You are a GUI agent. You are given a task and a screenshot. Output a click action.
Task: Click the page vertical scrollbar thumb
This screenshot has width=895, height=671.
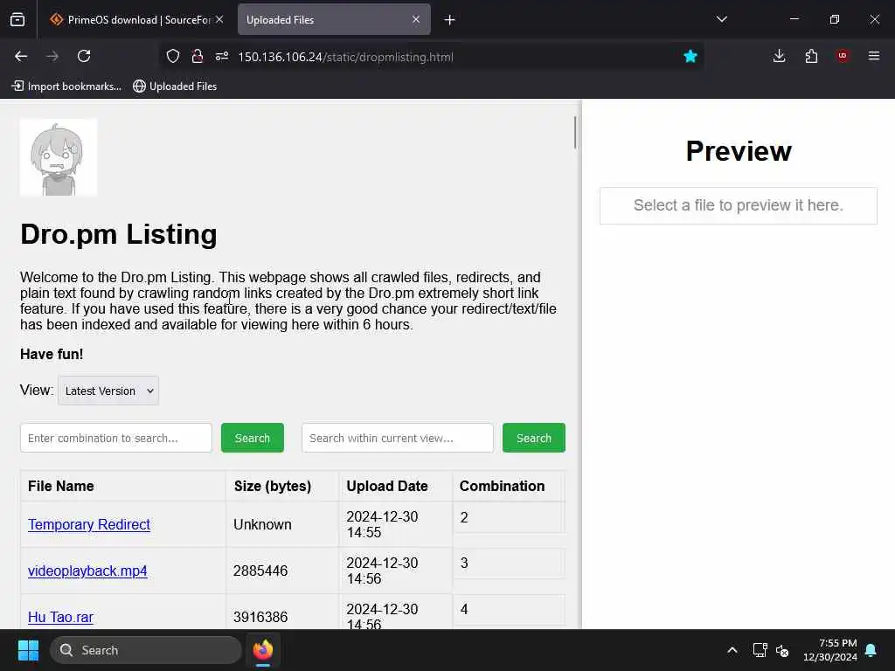click(x=575, y=133)
